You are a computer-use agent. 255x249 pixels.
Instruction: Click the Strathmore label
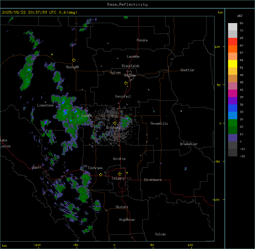coord(153,180)
